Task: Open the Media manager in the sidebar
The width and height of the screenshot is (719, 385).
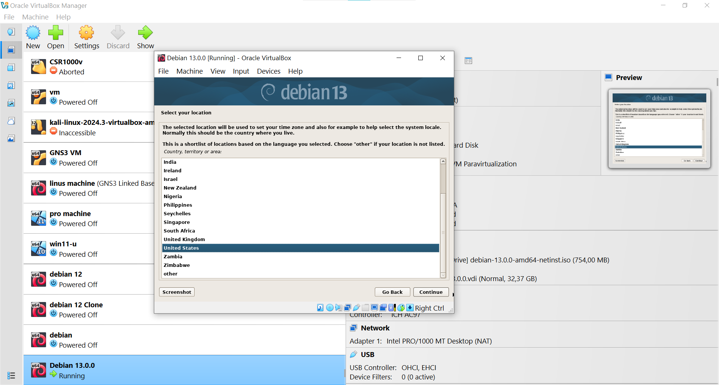Action: [x=11, y=85]
